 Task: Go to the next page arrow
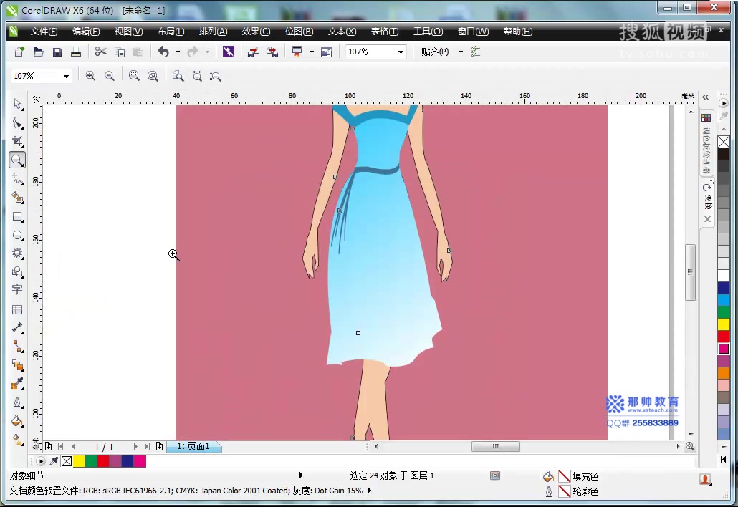[x=135, y=446]
